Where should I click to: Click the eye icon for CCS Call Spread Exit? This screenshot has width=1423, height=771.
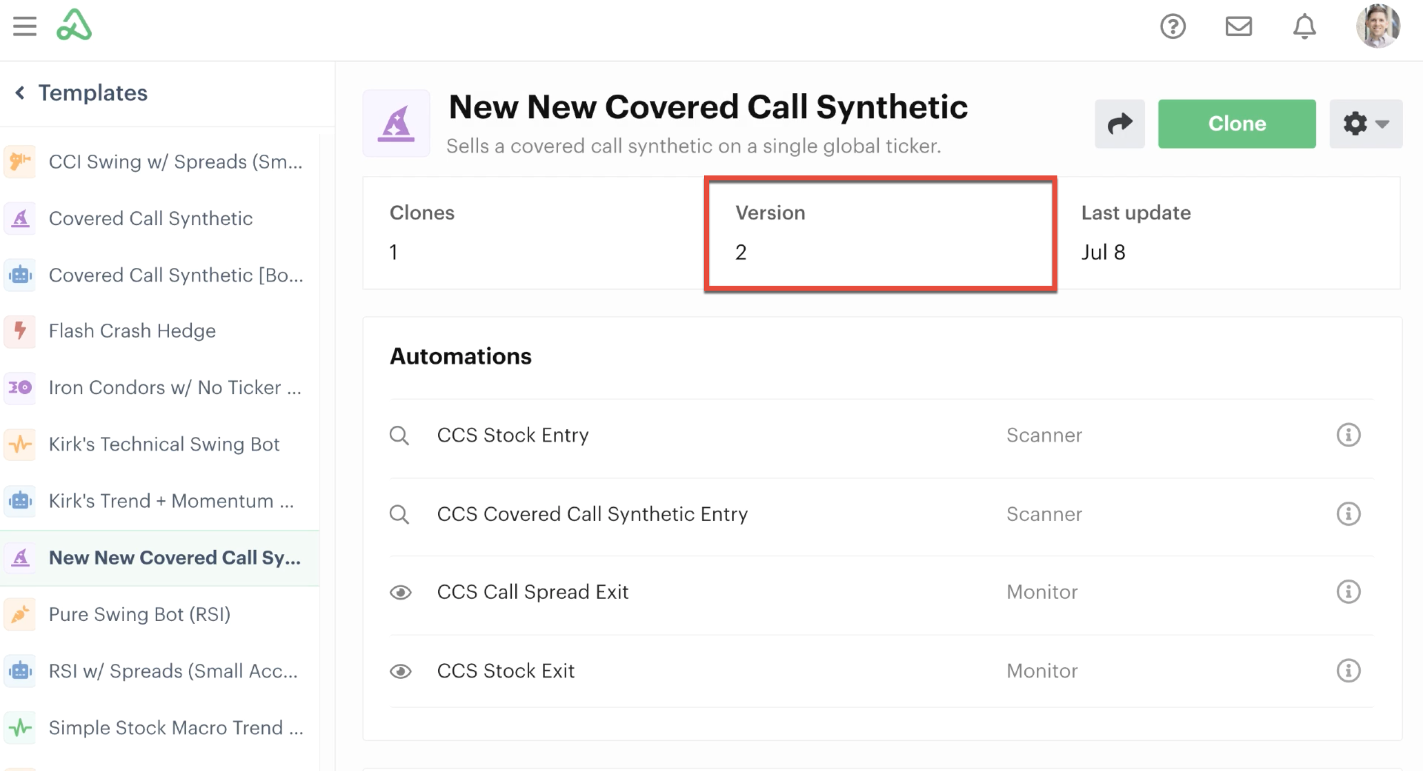(401, 593)
